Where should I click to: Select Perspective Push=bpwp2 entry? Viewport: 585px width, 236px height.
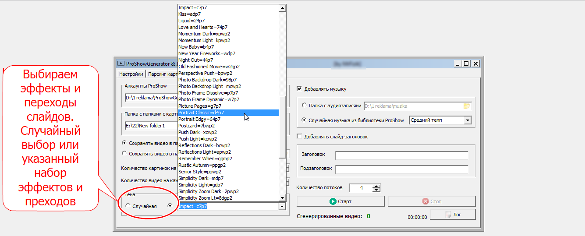[228, 73]
